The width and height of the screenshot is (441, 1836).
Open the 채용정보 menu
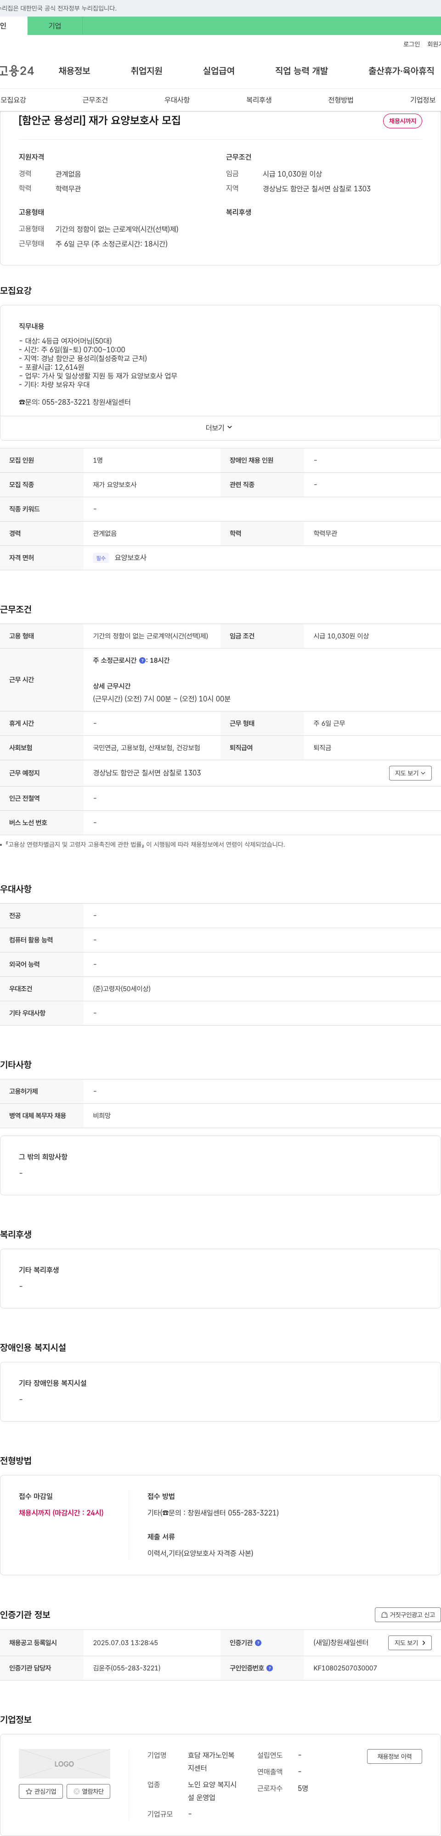click(x=74, y=70)
